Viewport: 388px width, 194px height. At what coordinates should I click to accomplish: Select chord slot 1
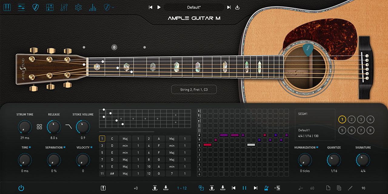coord(102,139)
